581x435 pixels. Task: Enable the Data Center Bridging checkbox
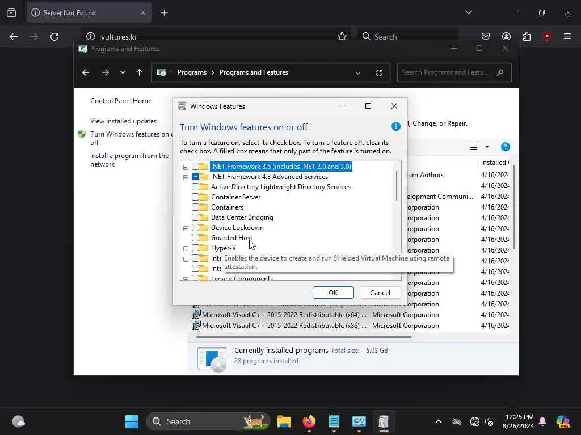click(195, 217)
